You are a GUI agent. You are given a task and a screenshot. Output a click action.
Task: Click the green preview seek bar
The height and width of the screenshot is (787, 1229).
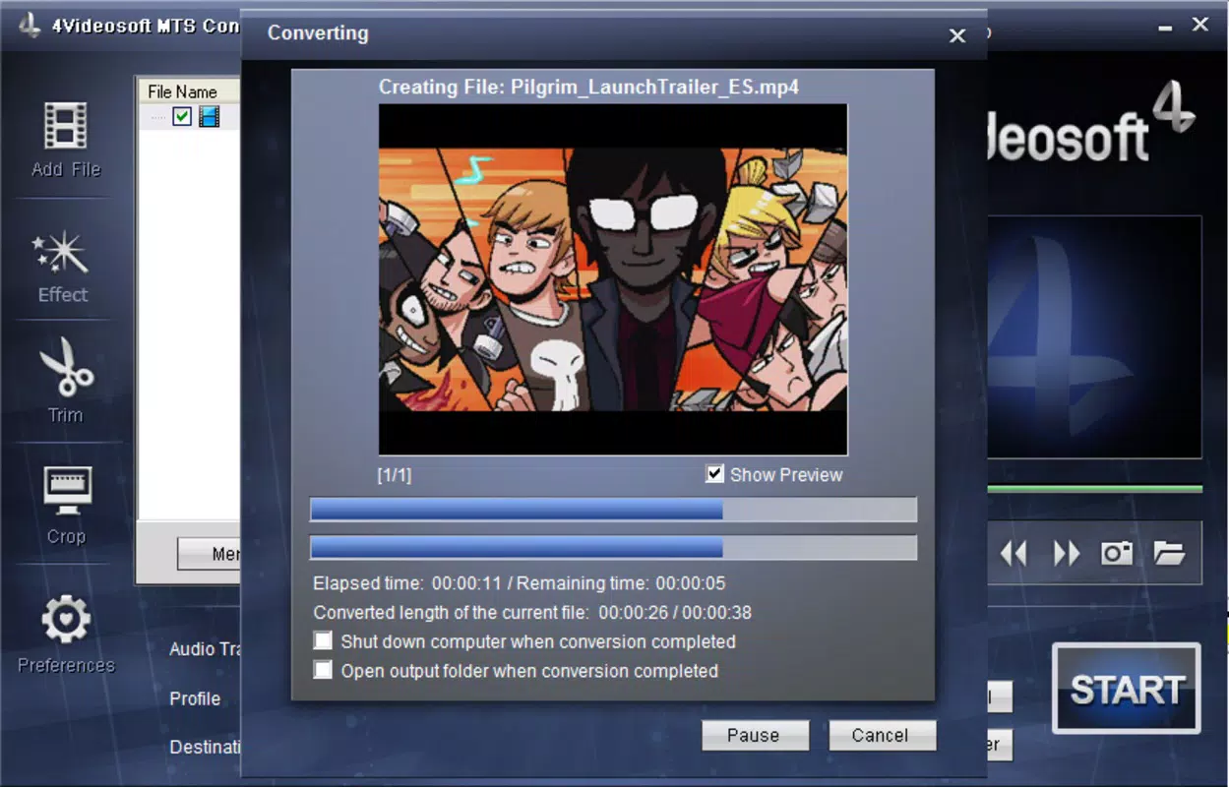click(x=1094, y=488)
